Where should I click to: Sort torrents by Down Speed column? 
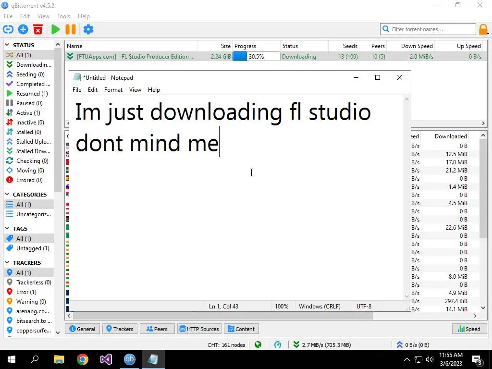point(411,46)
